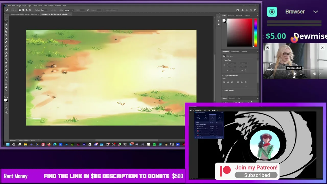
Task: Switch to the Swatches tab
Action: tap(231, 16)
